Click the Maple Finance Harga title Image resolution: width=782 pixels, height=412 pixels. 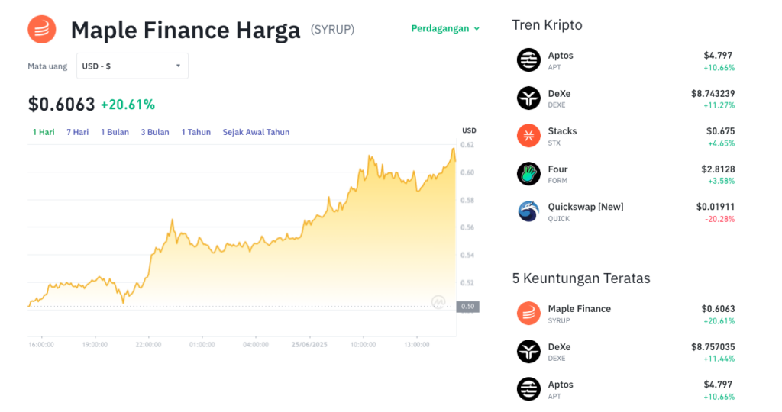(186, 30)
